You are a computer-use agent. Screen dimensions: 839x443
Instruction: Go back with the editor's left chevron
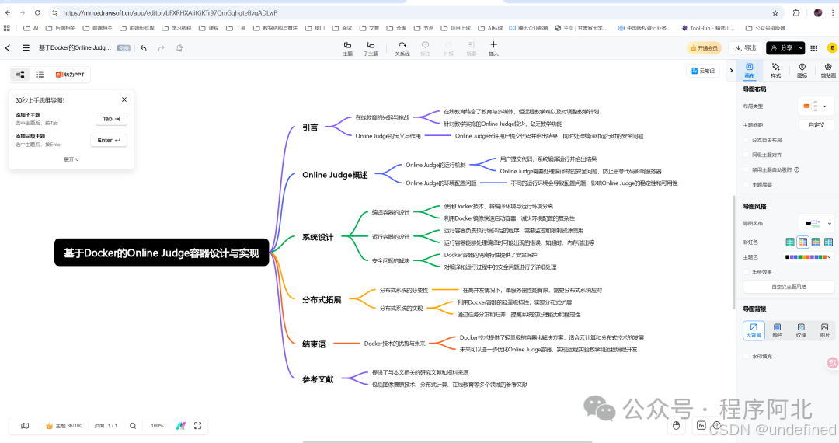point(8,47)
